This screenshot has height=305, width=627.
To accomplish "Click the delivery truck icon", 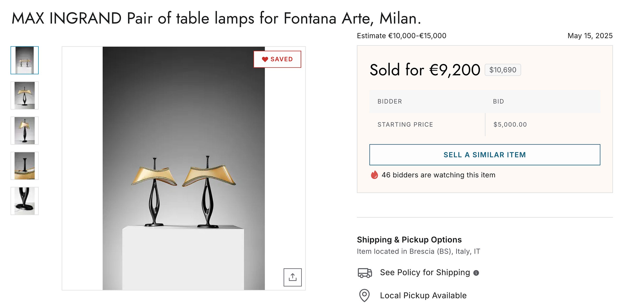I will coord(364,273).
